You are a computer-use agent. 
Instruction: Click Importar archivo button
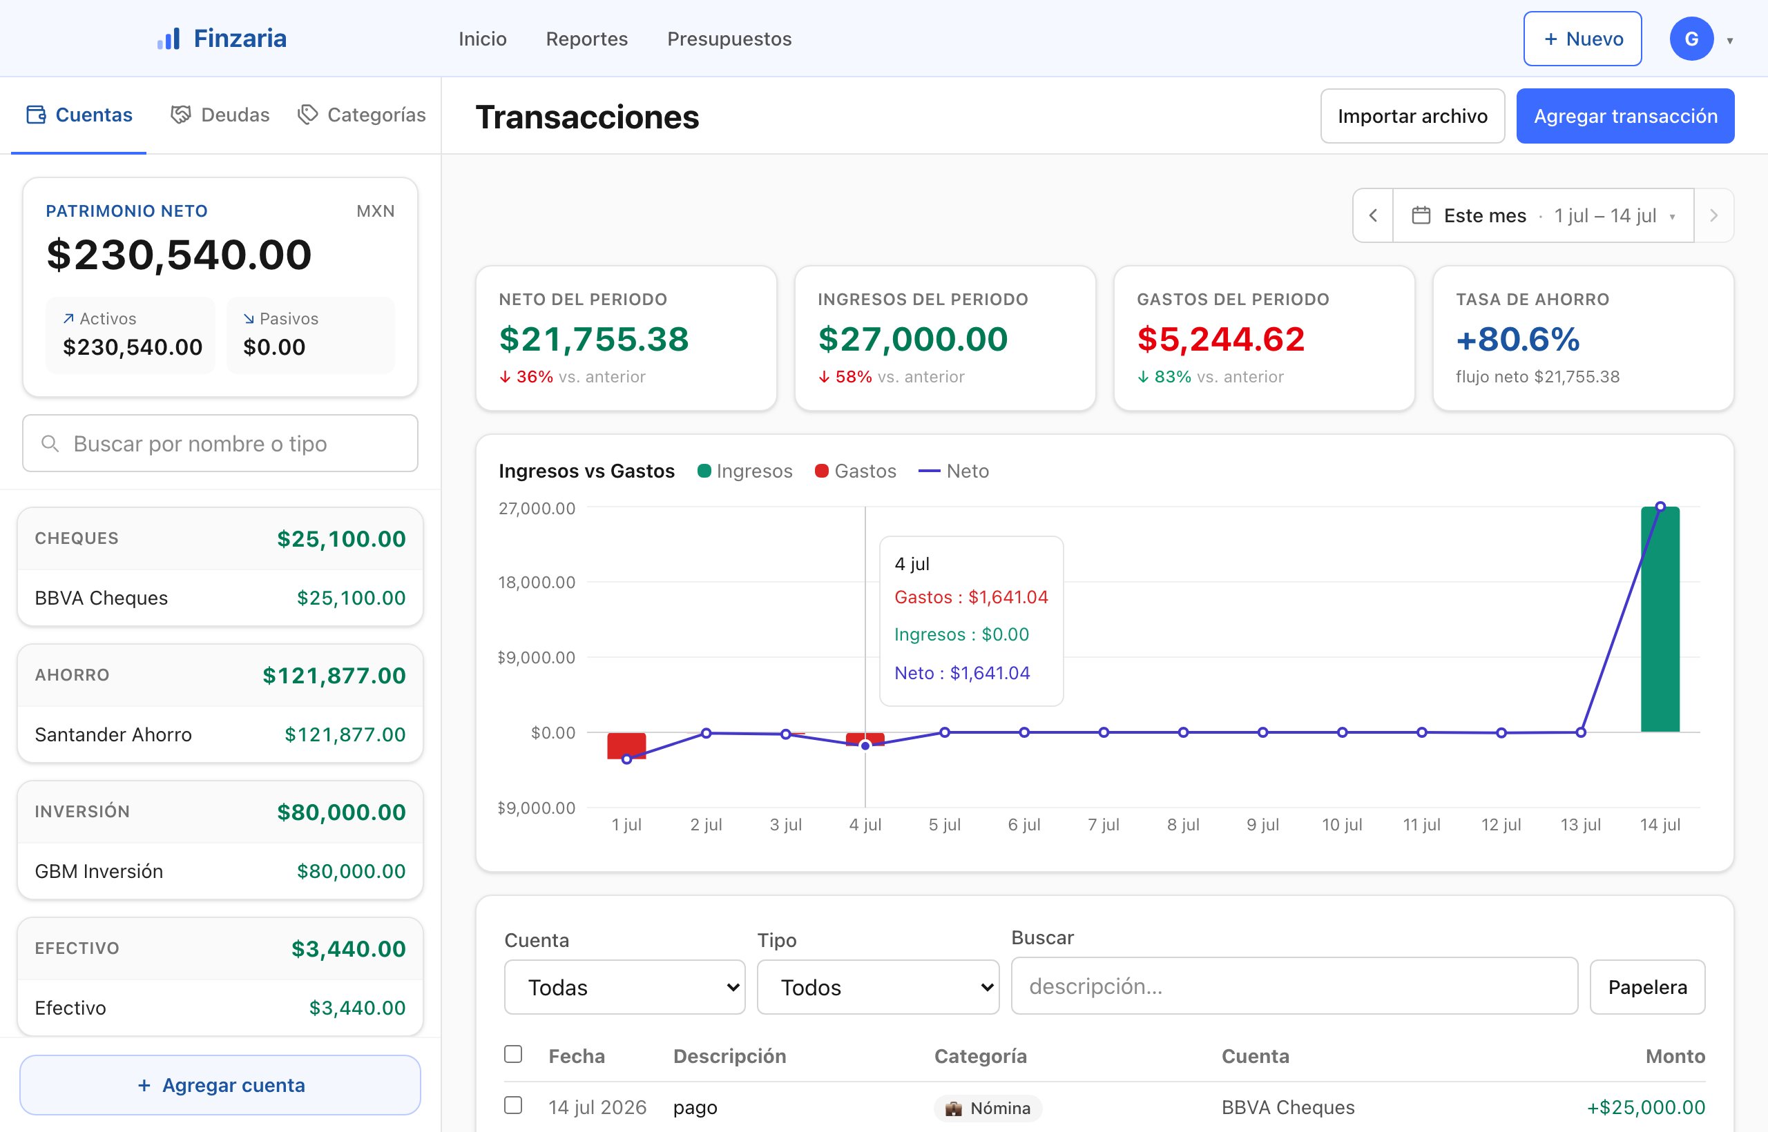[x=1412, y=116]
